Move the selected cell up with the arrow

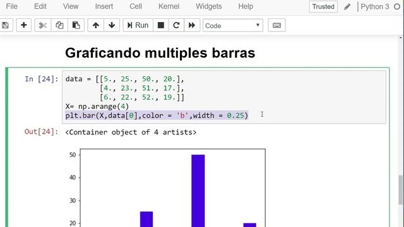coord(95,25)
